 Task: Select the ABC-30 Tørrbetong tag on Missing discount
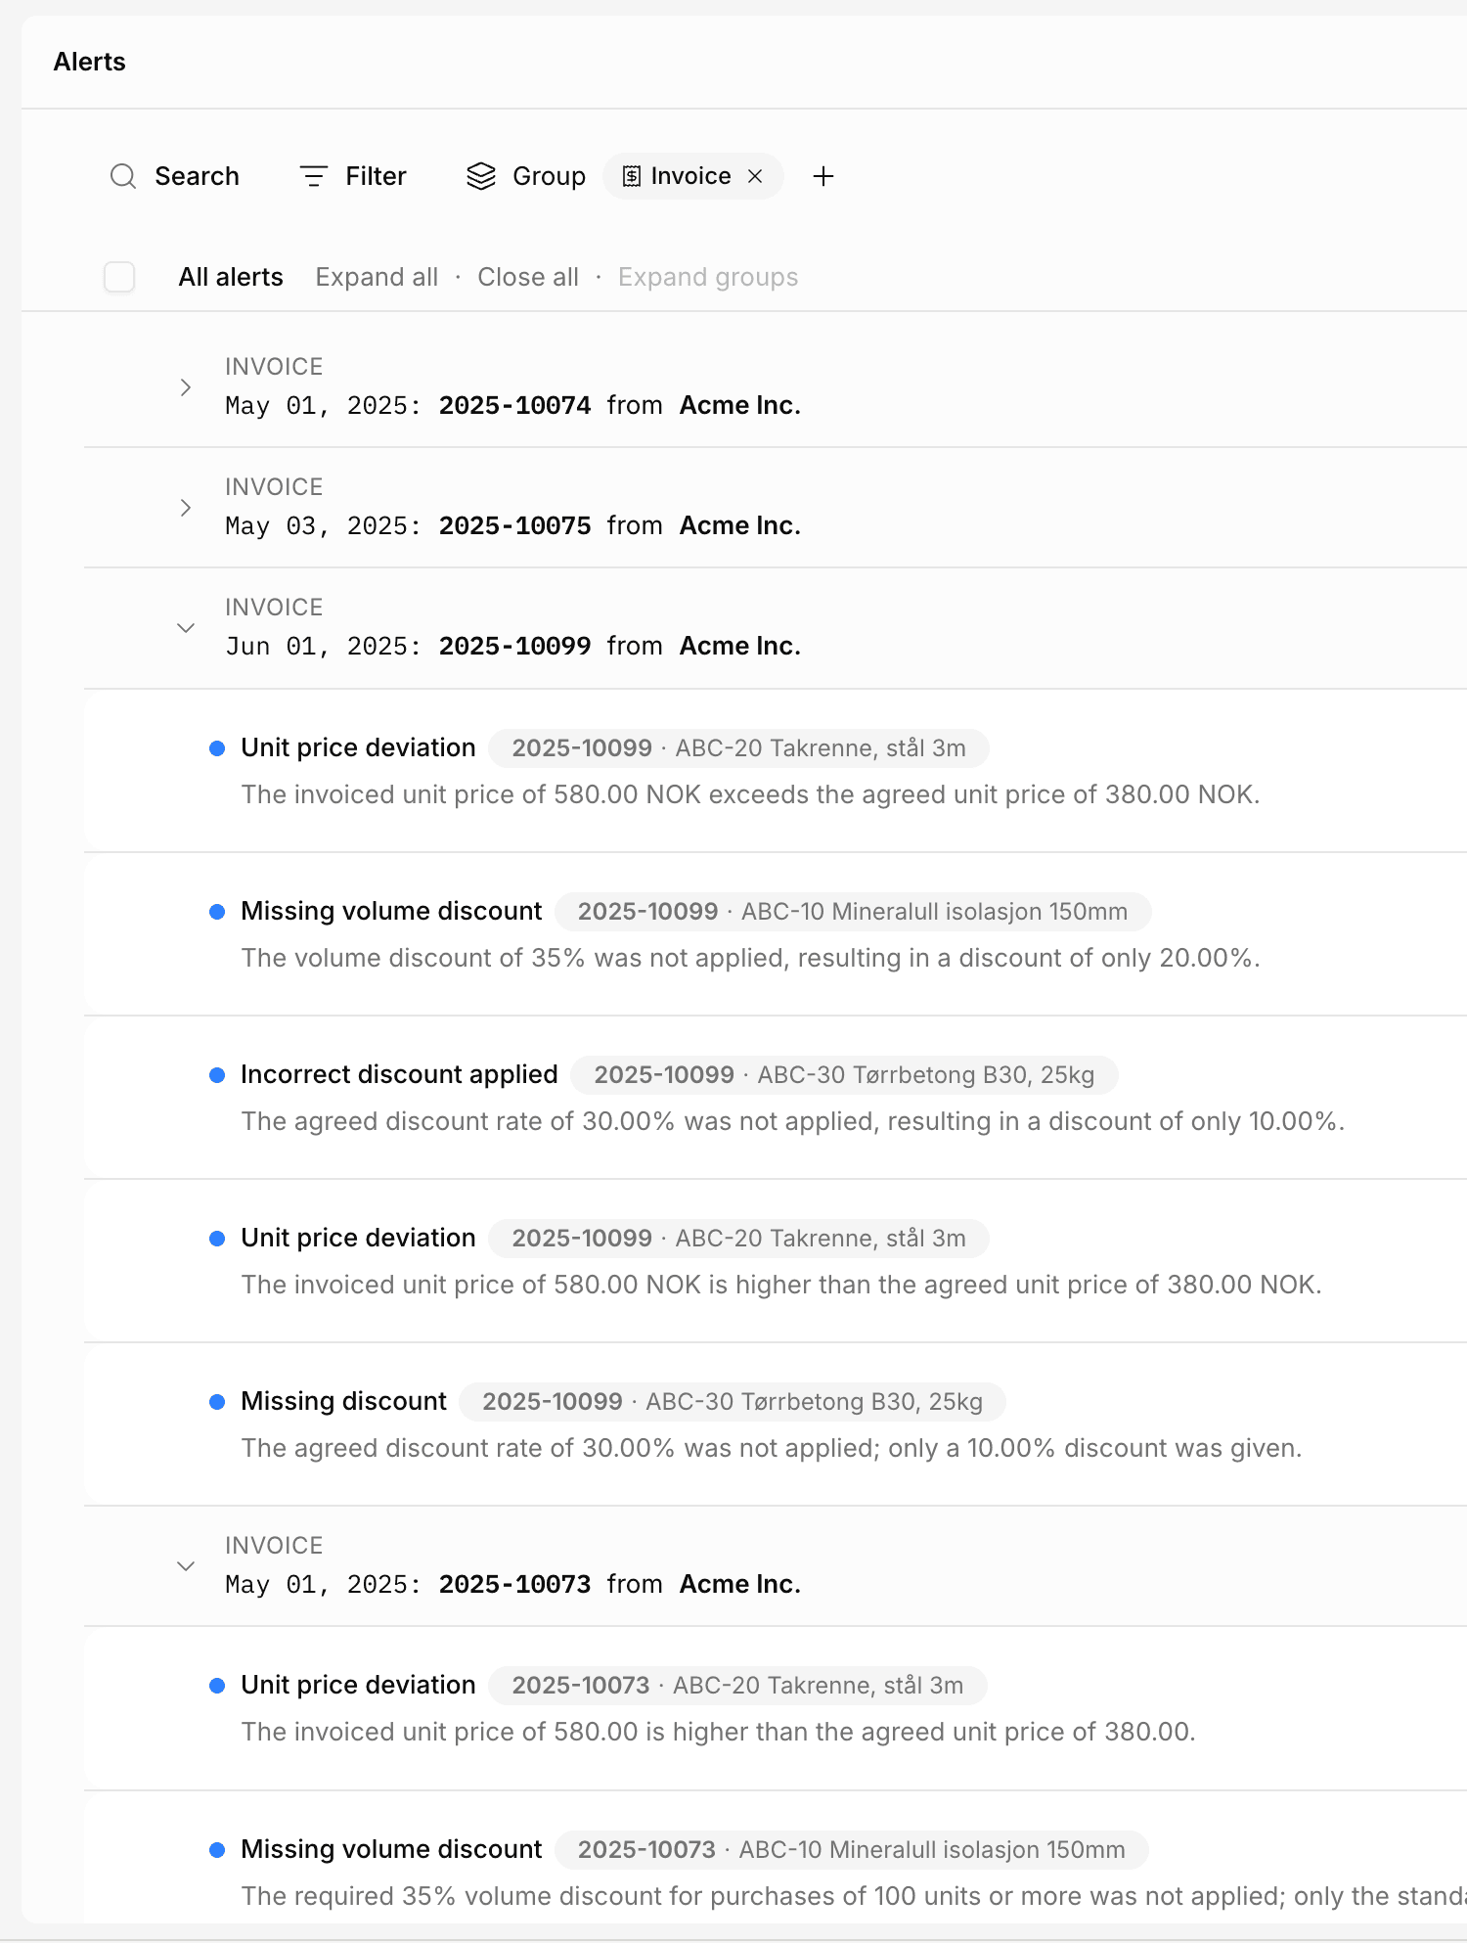click(x=732, y=1402)
